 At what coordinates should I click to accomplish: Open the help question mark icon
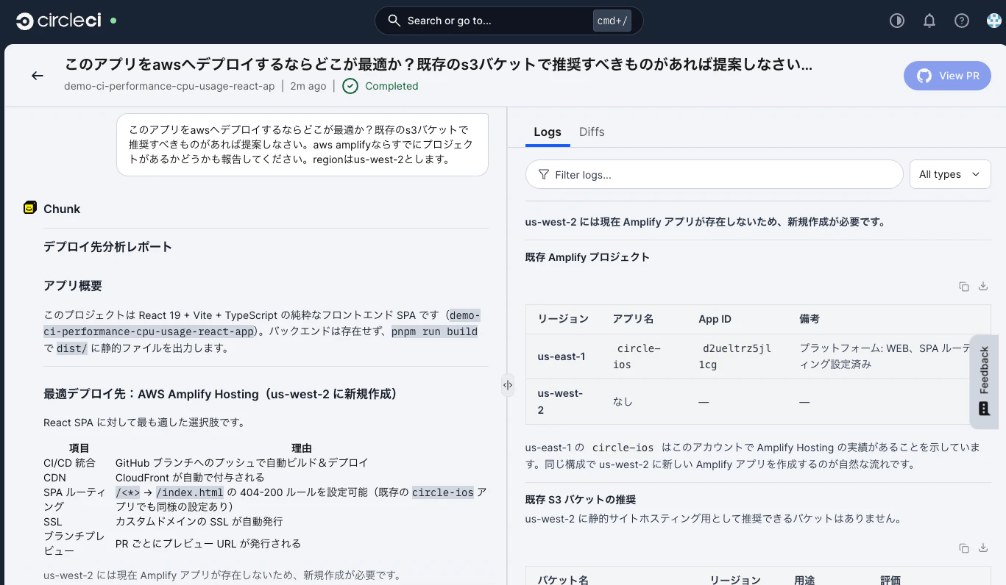(x=962, y=21)
